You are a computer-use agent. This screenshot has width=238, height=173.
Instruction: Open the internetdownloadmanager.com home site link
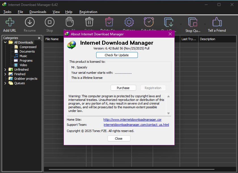(x=132, y=120)
